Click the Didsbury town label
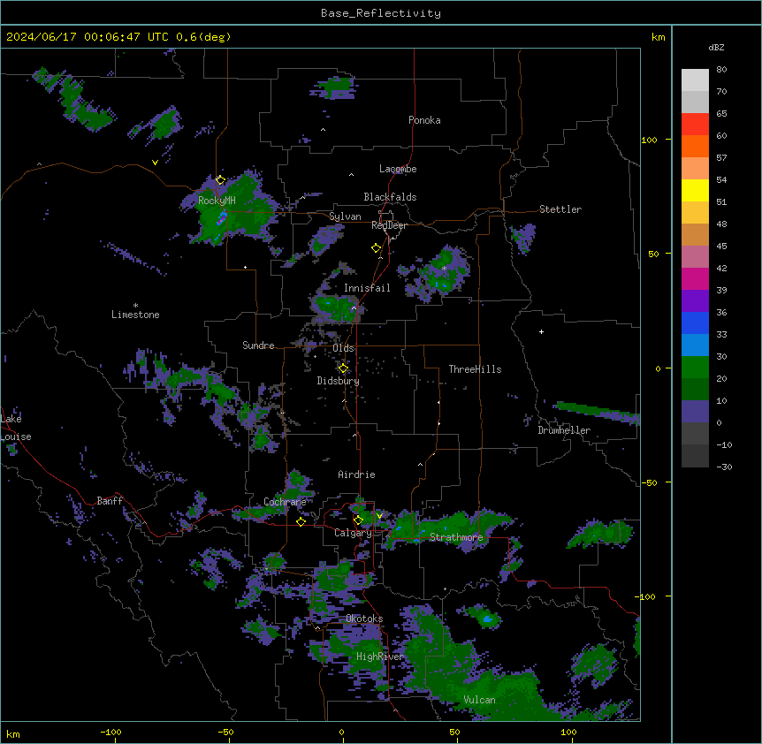Image resolution: width=762 pixels, height=744 pixels. pos(339,381)
